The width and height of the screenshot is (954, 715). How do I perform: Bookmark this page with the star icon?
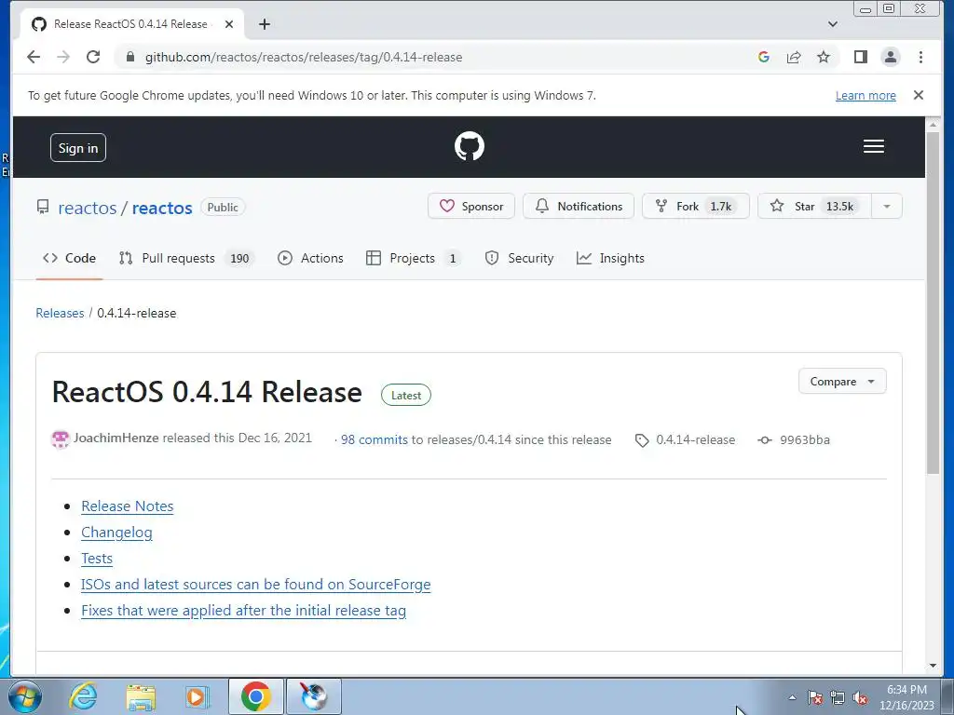click(x=824, y=57)
